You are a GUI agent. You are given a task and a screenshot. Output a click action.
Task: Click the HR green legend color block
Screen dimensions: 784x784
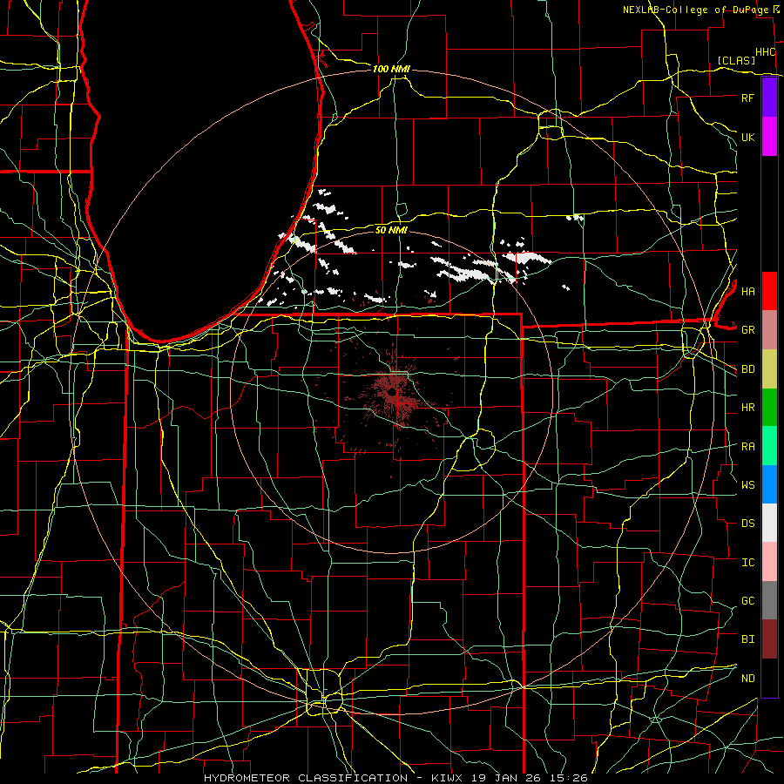point(769,407)
